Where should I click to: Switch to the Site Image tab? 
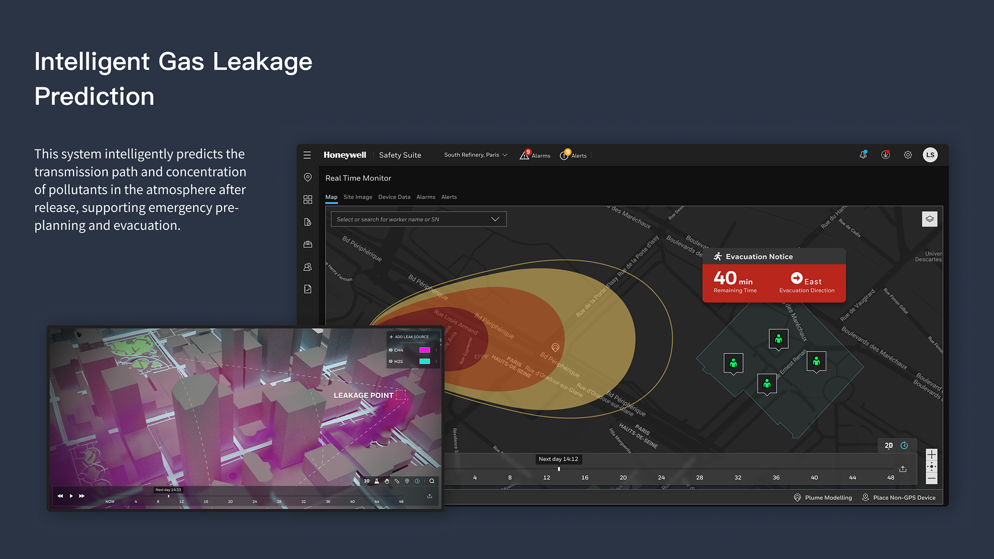357,197
